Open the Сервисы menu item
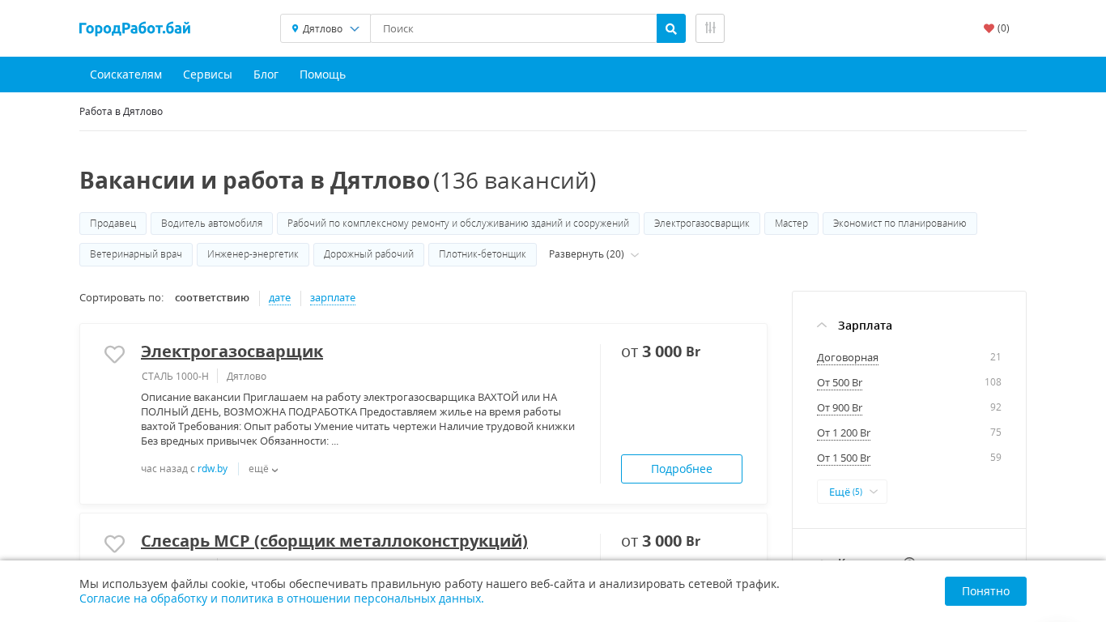The width and height of the screenshot is (1106, 622). pos(207,75)
